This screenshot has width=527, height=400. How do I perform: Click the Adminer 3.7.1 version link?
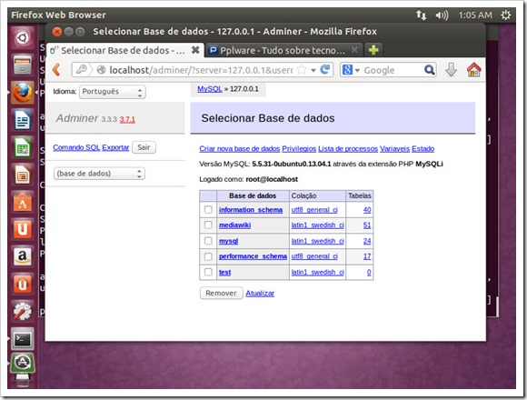click(x=127, y=119)
